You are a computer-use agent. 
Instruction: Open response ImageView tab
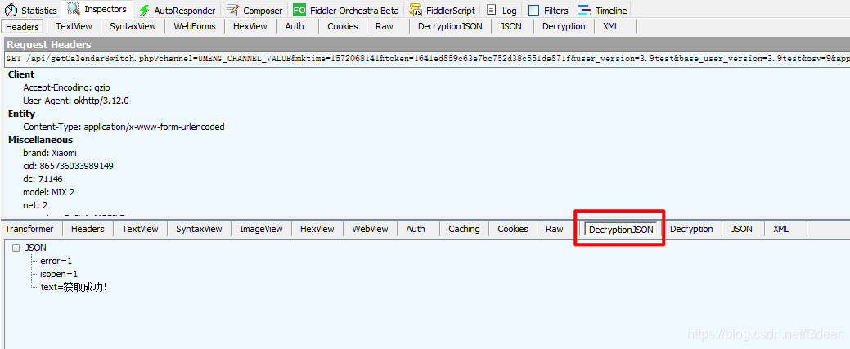pyautogui.click(x=261, y=229)
